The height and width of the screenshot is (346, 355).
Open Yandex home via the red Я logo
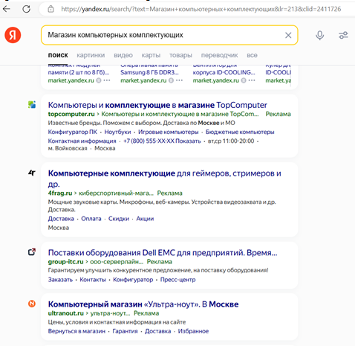pyautogui.click(x=13, y=35)
